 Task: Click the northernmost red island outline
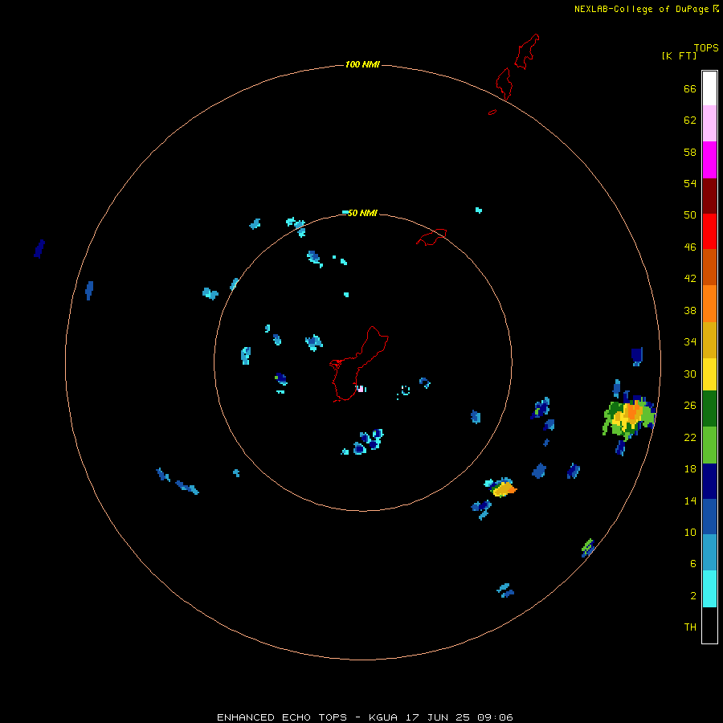click(526, 51)
